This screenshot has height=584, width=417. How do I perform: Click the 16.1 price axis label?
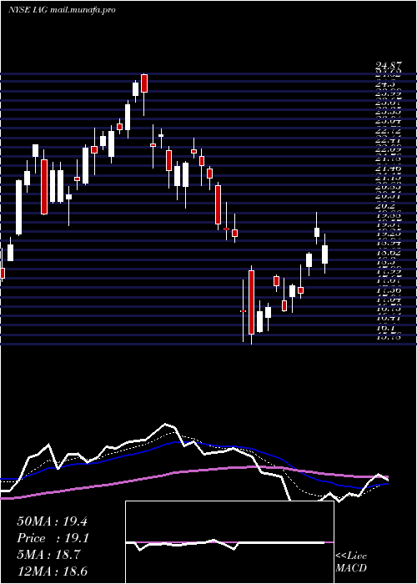pos(385,328)
